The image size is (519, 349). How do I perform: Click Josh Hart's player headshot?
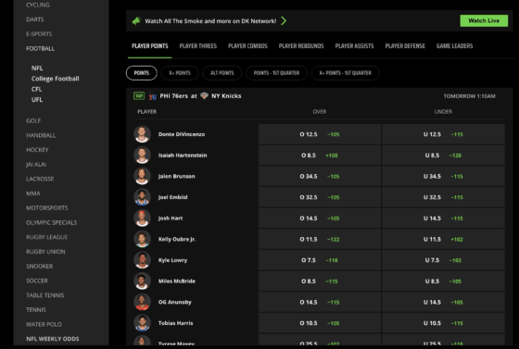click(x=143, y=218)
